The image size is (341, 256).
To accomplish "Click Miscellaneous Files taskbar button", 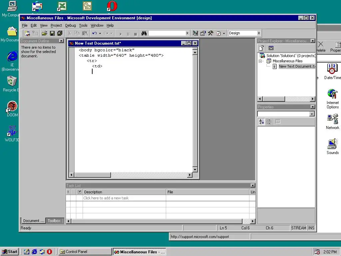I will pyautogui.click(x=139, y=252).
